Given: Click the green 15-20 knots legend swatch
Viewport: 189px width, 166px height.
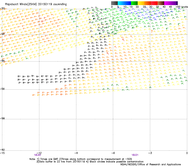Looking at the screenshot, I should pos(134,3).
